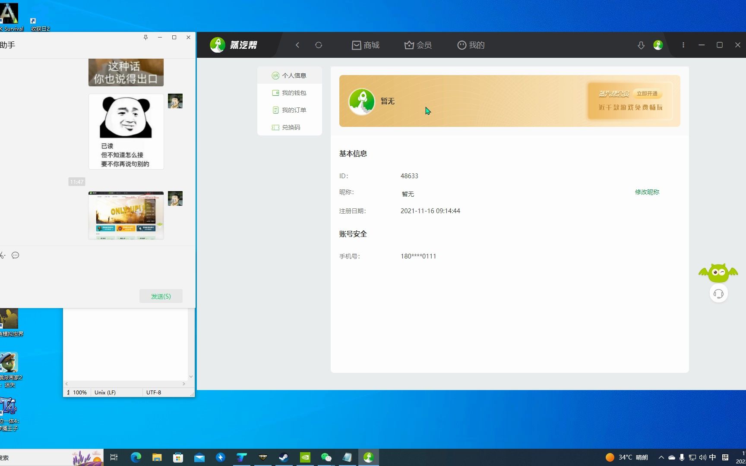Click 蒸汽帮 rocket icon on the taskbar
The image size is (746, 466).
(368, 457)
